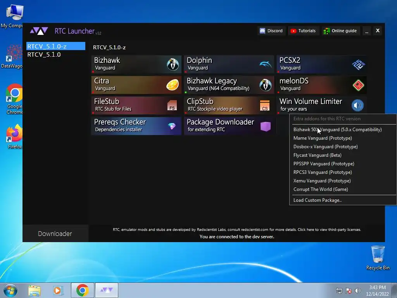
Task: Launch the Citra Vanguard tile title
Action: [102, 81]
